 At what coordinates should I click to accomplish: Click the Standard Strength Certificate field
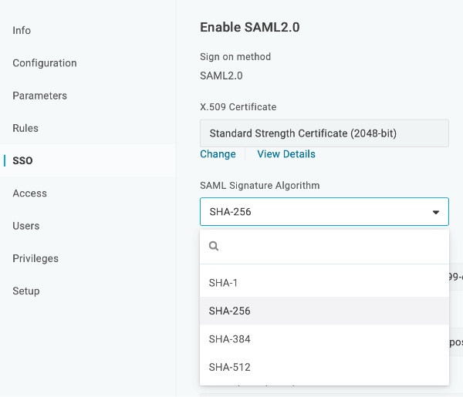pos(324,133)
